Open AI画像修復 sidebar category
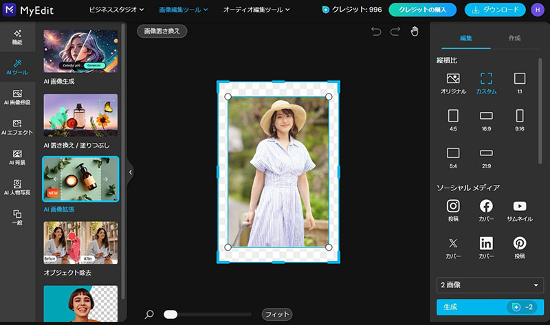Image resolution: width=550 pixels, height=325 pixels. (17, 97)
